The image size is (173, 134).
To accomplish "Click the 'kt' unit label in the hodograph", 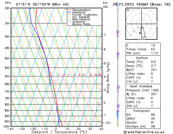I will [x=128, y=10].
